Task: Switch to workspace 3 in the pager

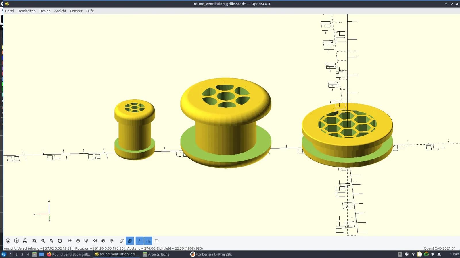Action: [x=22, y=254]
